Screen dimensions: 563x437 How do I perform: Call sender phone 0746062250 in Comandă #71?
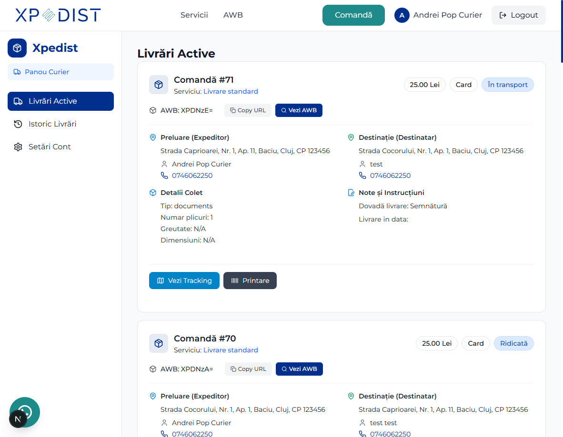point(192,175)
